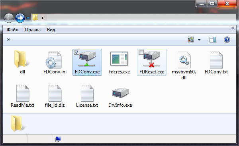
Task: Select the DrvInfo.exe drive icon
Action: (x=120, y=93)
